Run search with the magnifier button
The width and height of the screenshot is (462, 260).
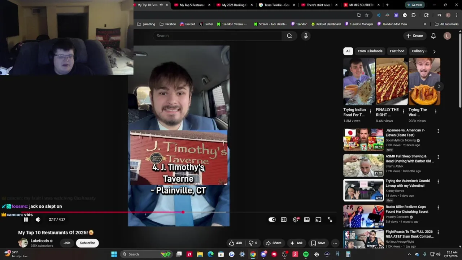(289, 36)
